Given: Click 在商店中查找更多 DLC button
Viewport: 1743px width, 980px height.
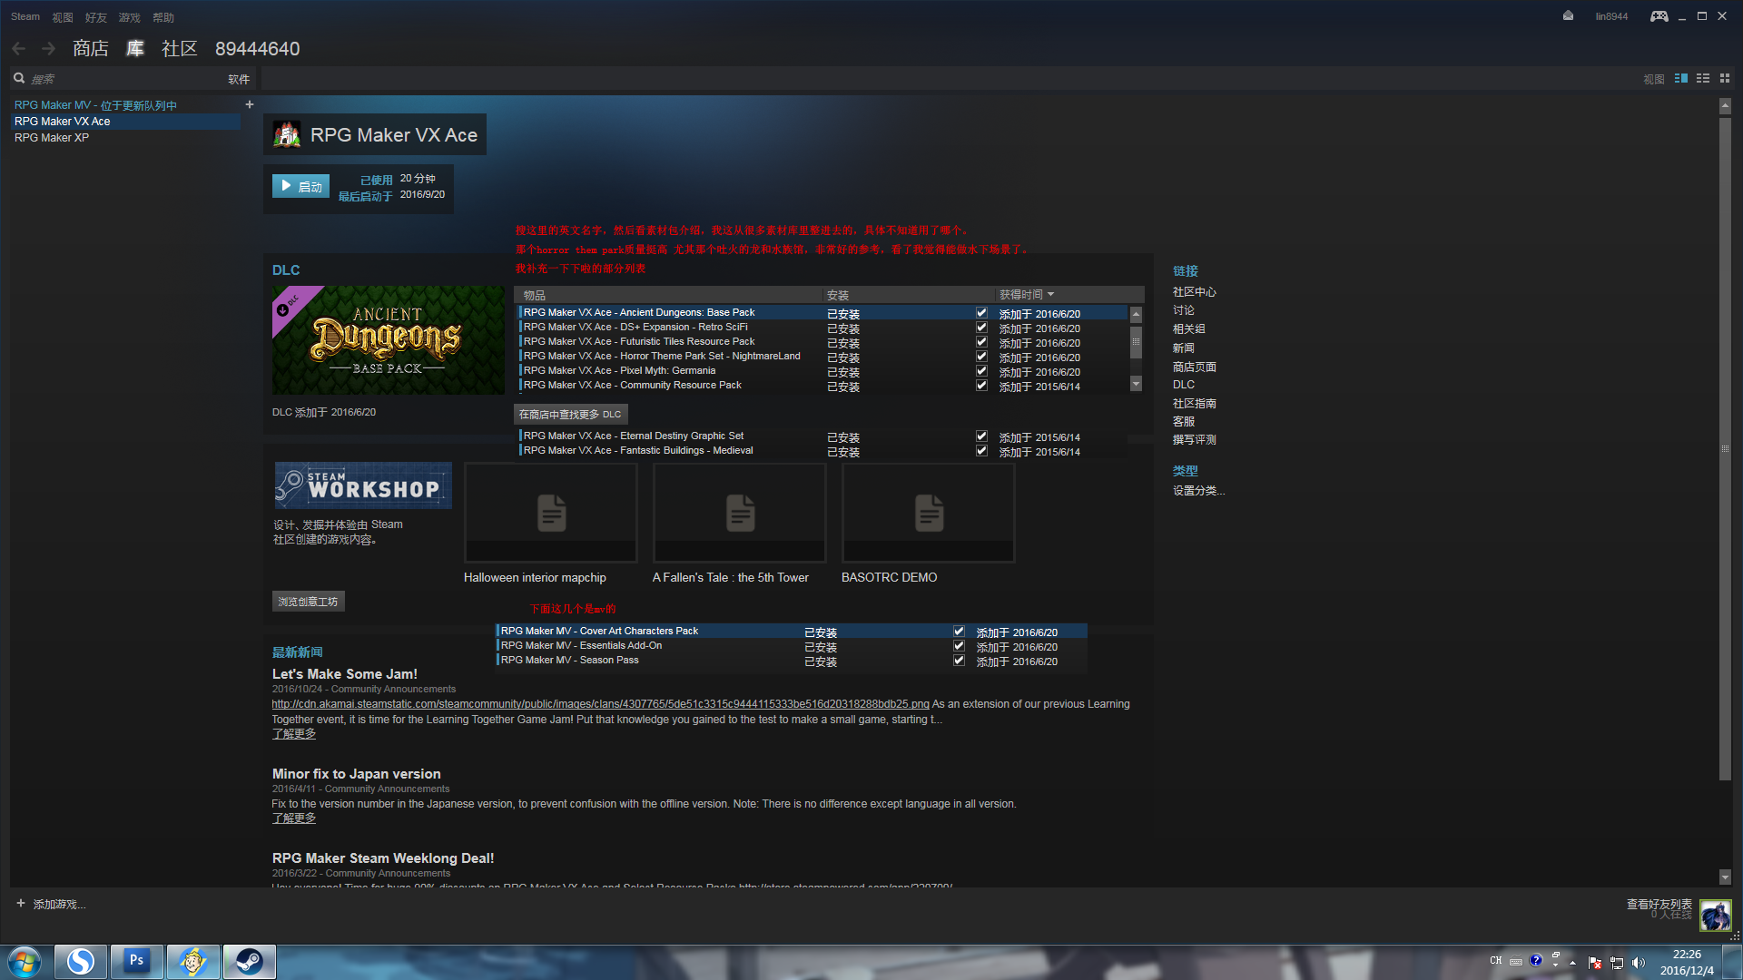Looking at the screenshot, I should (x=570, y=415).
